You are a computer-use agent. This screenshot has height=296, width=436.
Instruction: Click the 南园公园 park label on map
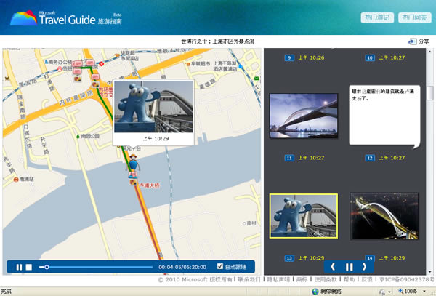click(x=90, y=136)
